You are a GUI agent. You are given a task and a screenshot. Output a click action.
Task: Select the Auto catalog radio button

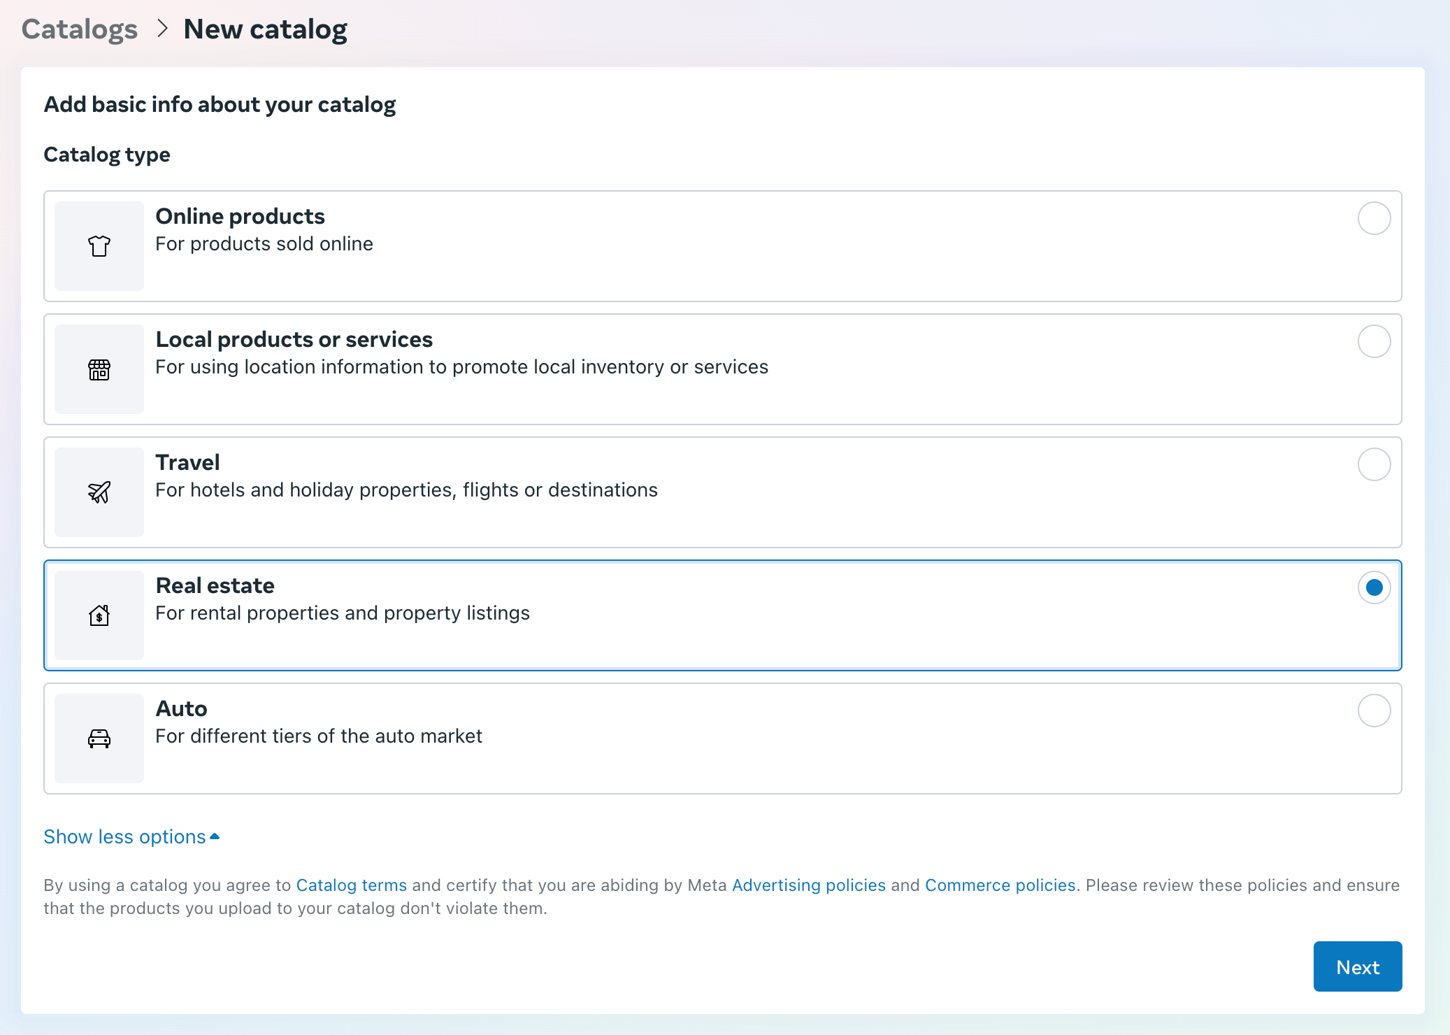[x=1374, y=711]
